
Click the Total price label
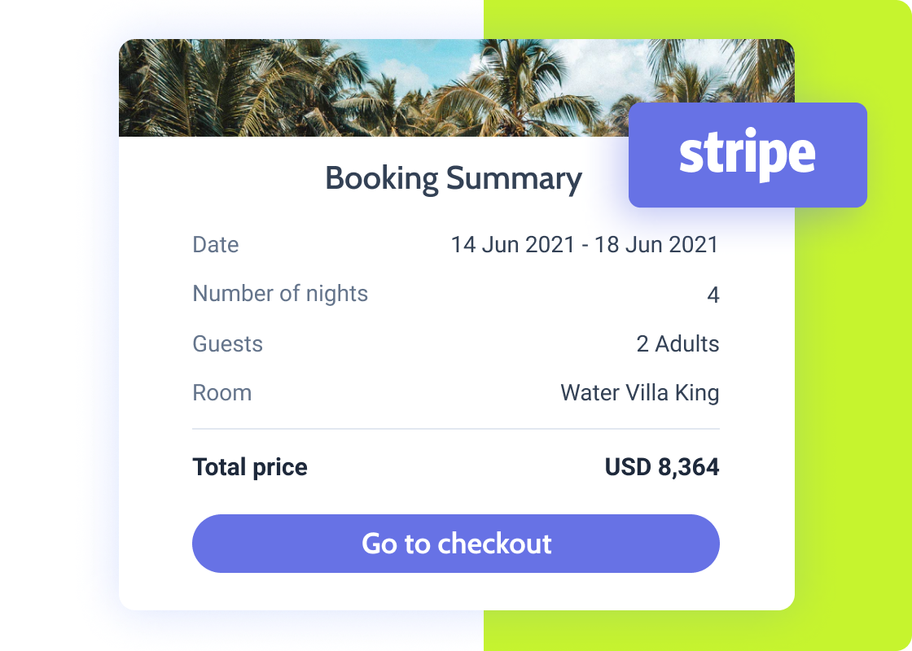249,466
